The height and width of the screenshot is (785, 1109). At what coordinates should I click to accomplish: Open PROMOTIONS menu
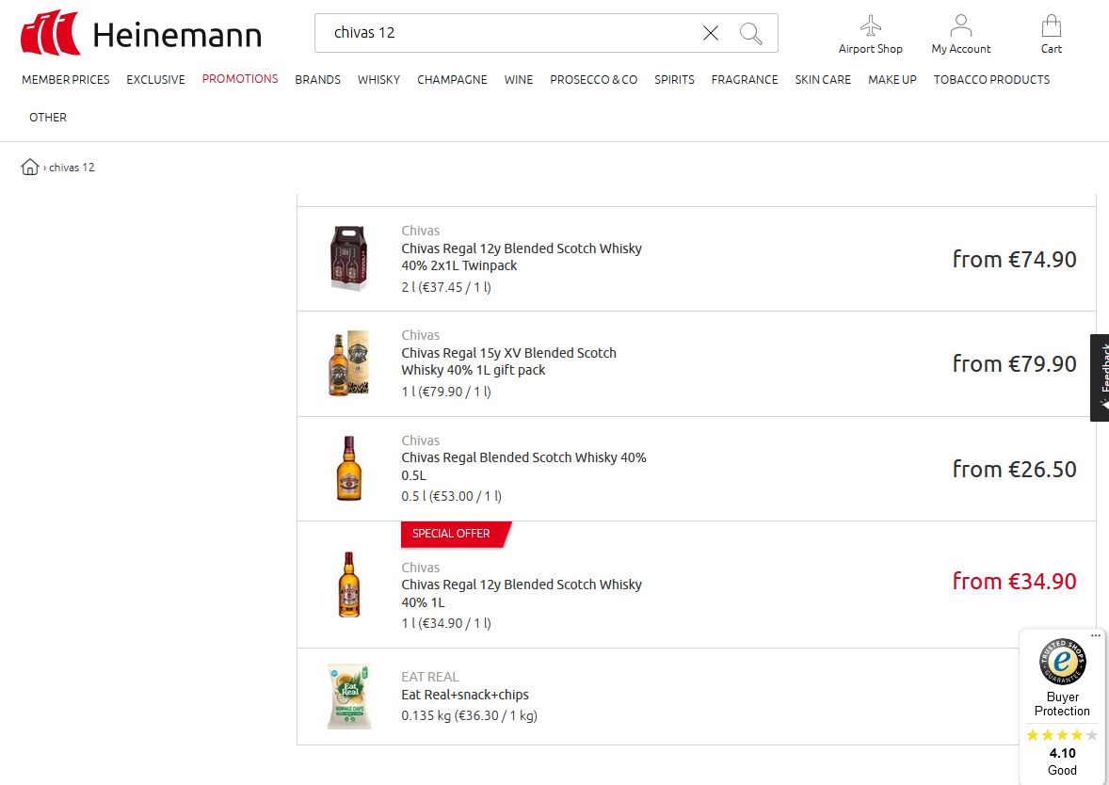pos(240,79)
